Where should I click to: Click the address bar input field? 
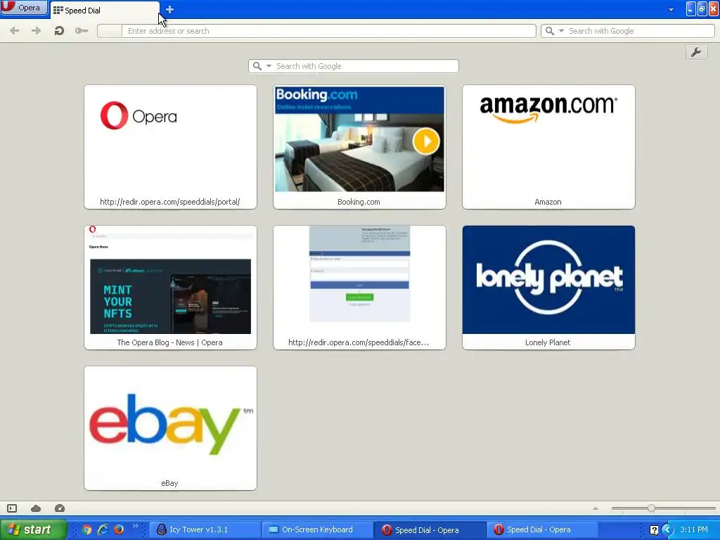click(x=328, y=31)
